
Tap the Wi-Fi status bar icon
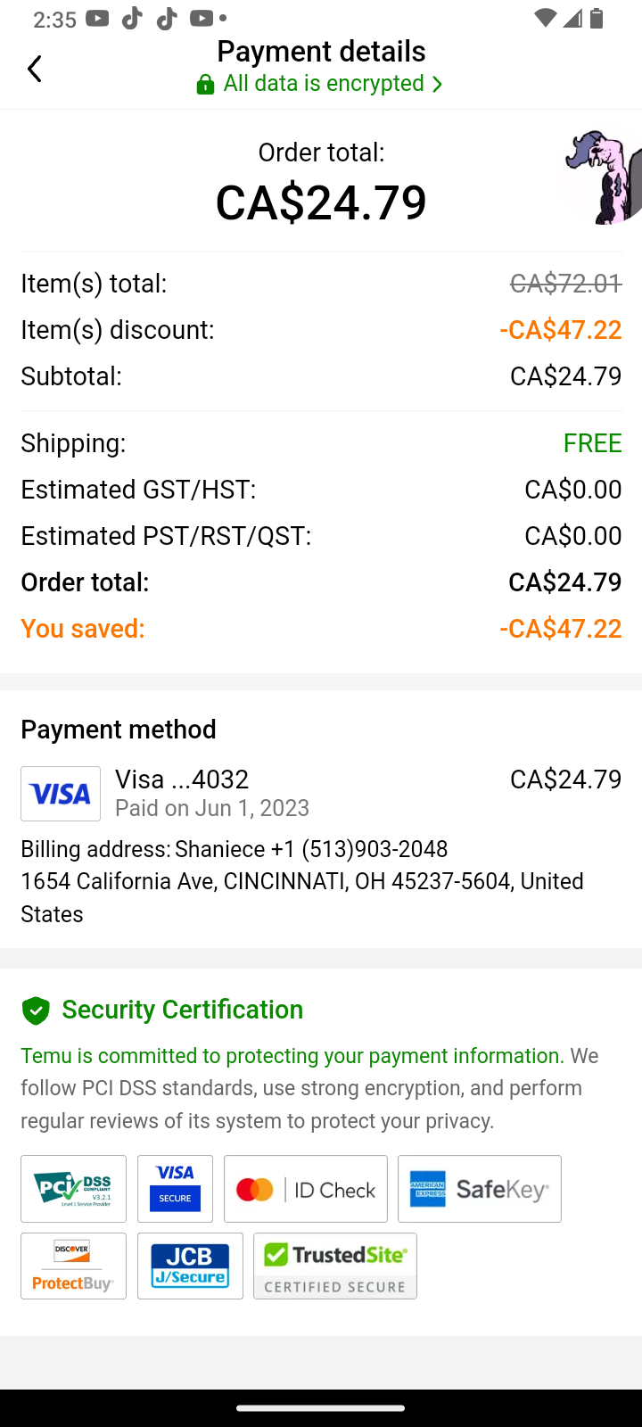[544, 19]
